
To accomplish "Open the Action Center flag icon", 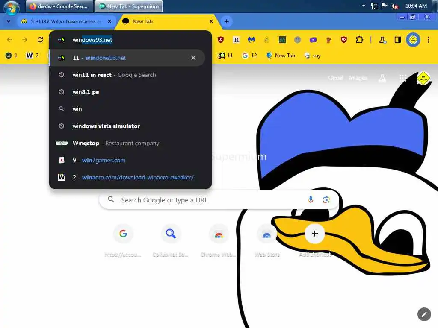I will point(385,6).
